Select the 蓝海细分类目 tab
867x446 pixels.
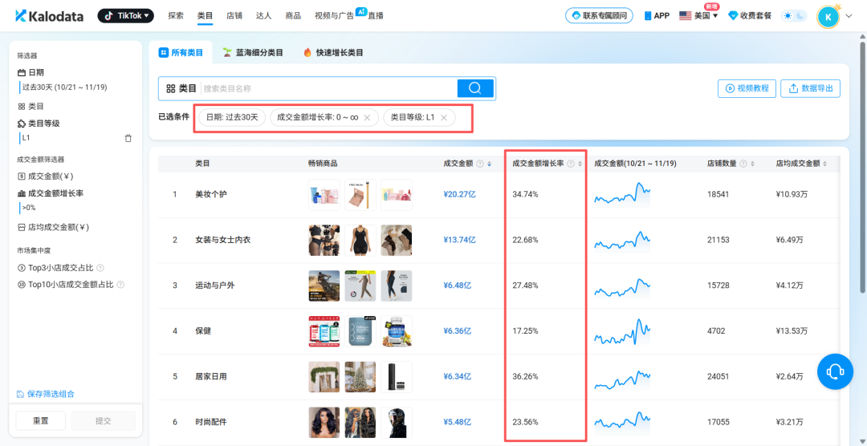coord(253,52)
